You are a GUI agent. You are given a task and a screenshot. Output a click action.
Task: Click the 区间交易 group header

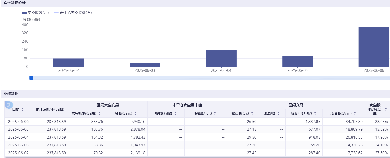[x=296, y=105]
